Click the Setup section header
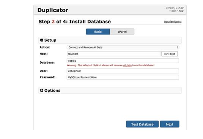 click(110, 40)
